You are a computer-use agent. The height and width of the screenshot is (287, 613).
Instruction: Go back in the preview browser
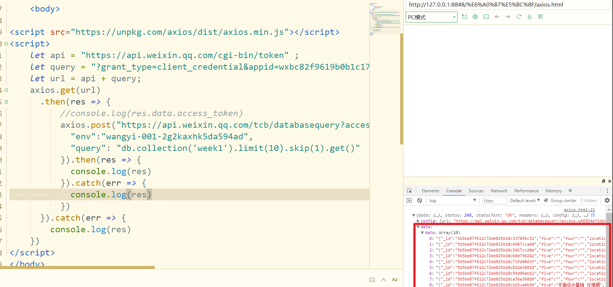point(497,17)
